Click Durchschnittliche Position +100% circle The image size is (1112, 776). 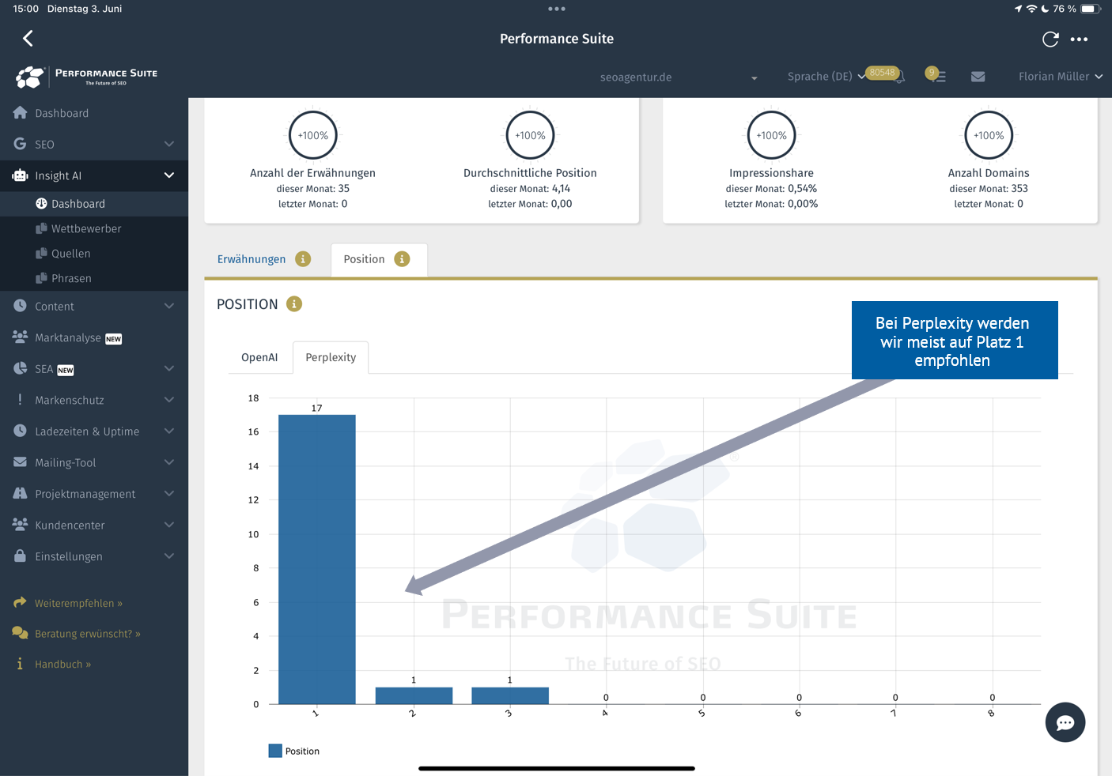pos(530,135)
